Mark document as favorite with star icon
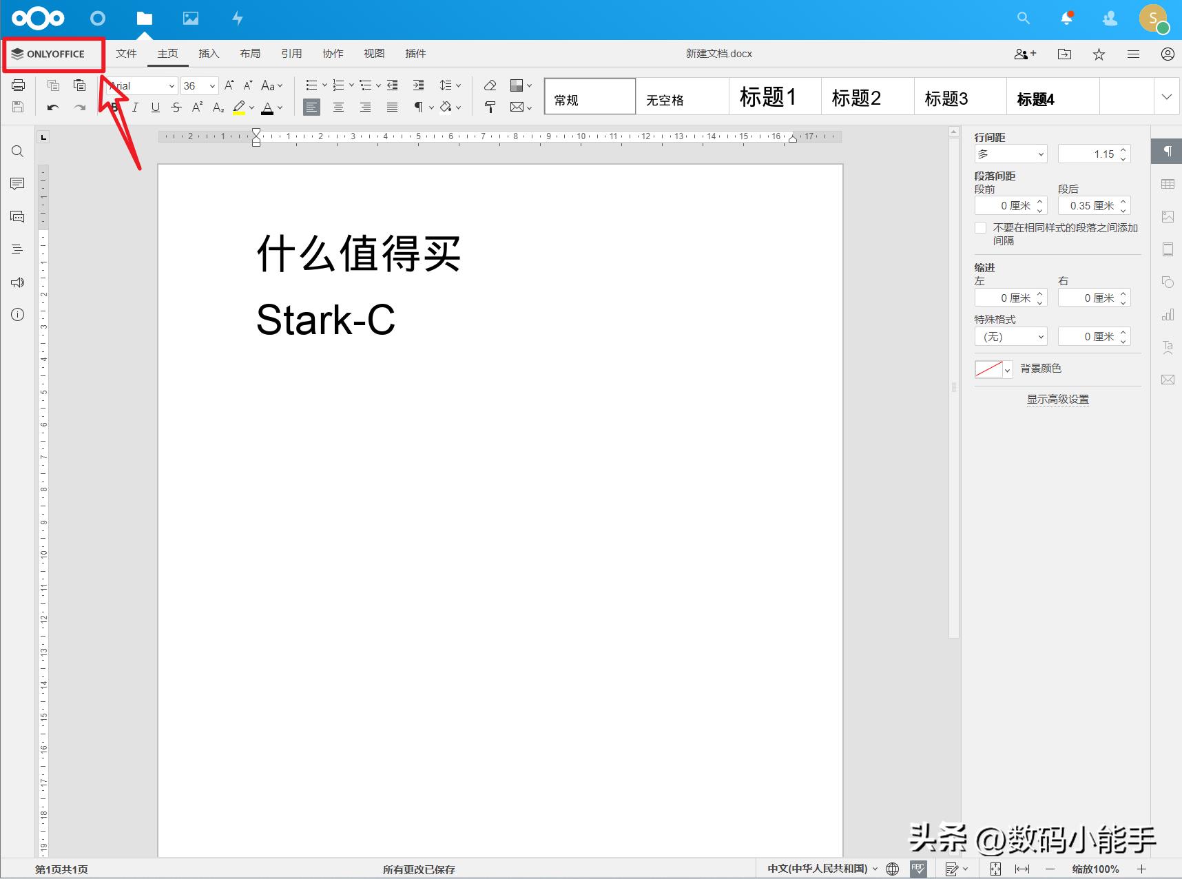1182x879 pixels. click(1099, 54)
